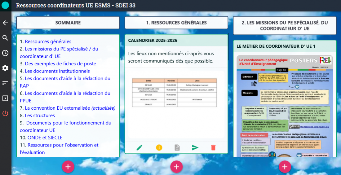This screenshot has height=175, width=341.
Task: Select the '1. RESSOURCES GÉNÉRALES' column header
Action: tap(176, 23)
